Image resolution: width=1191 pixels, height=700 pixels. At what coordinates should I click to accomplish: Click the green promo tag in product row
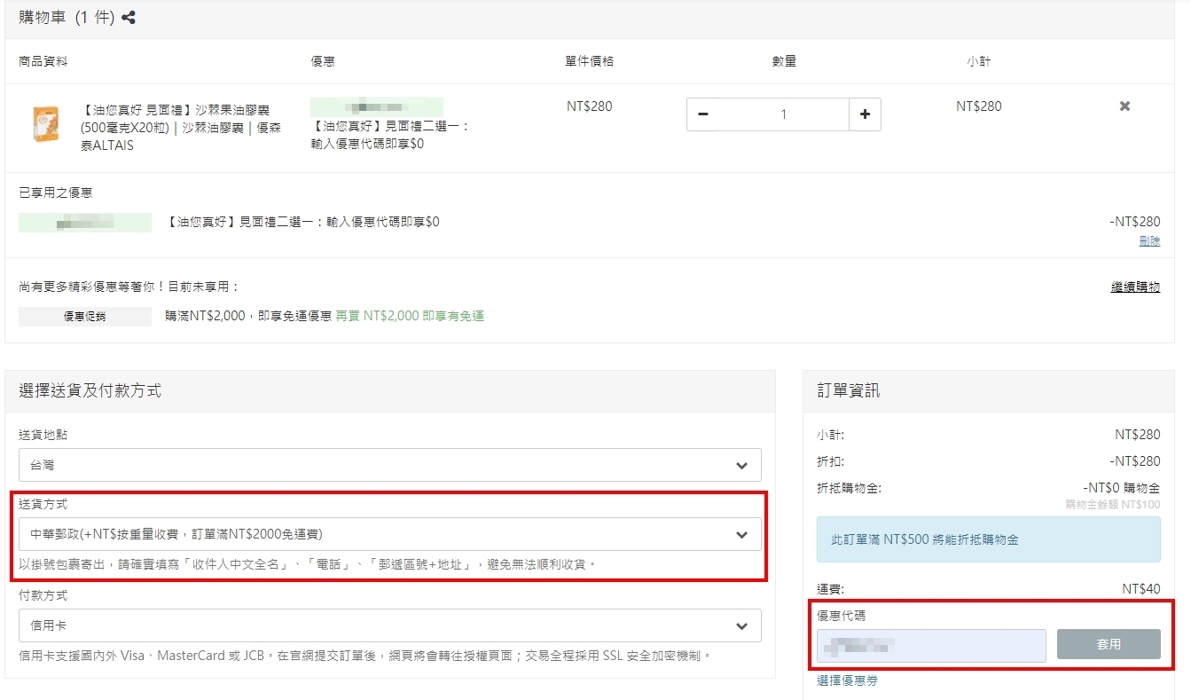[x=377, y=106]
